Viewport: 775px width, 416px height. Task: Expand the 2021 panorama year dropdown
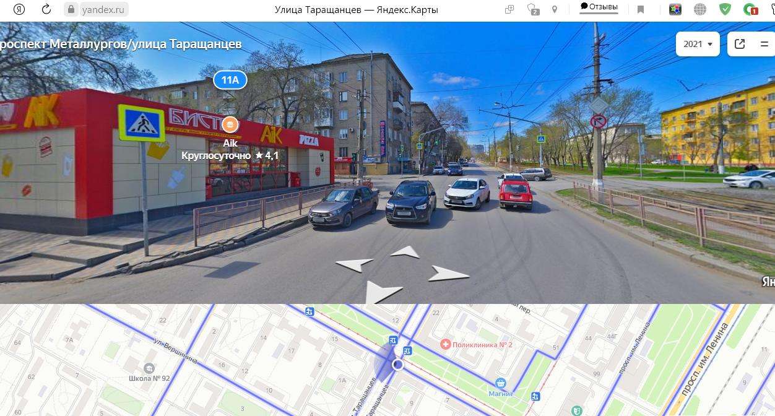tap(698, 44)
